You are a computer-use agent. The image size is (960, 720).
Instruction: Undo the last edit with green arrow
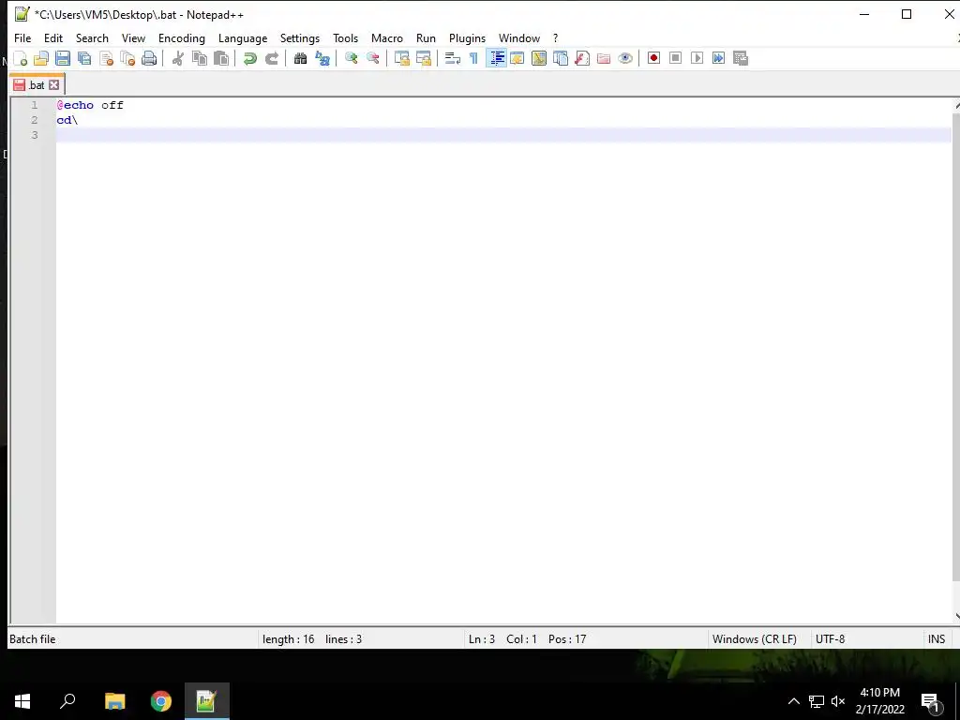tap(249, 58)
